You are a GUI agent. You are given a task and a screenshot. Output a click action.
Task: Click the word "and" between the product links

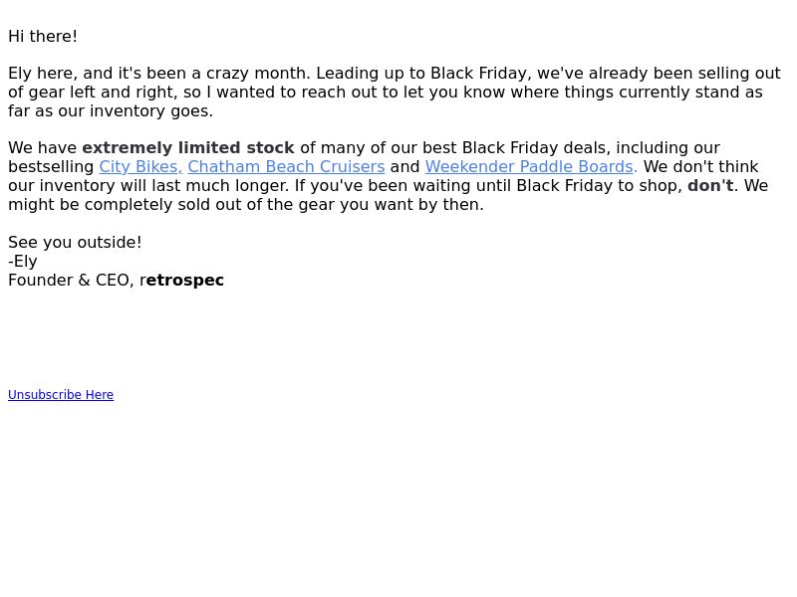[x=405, y=166]
